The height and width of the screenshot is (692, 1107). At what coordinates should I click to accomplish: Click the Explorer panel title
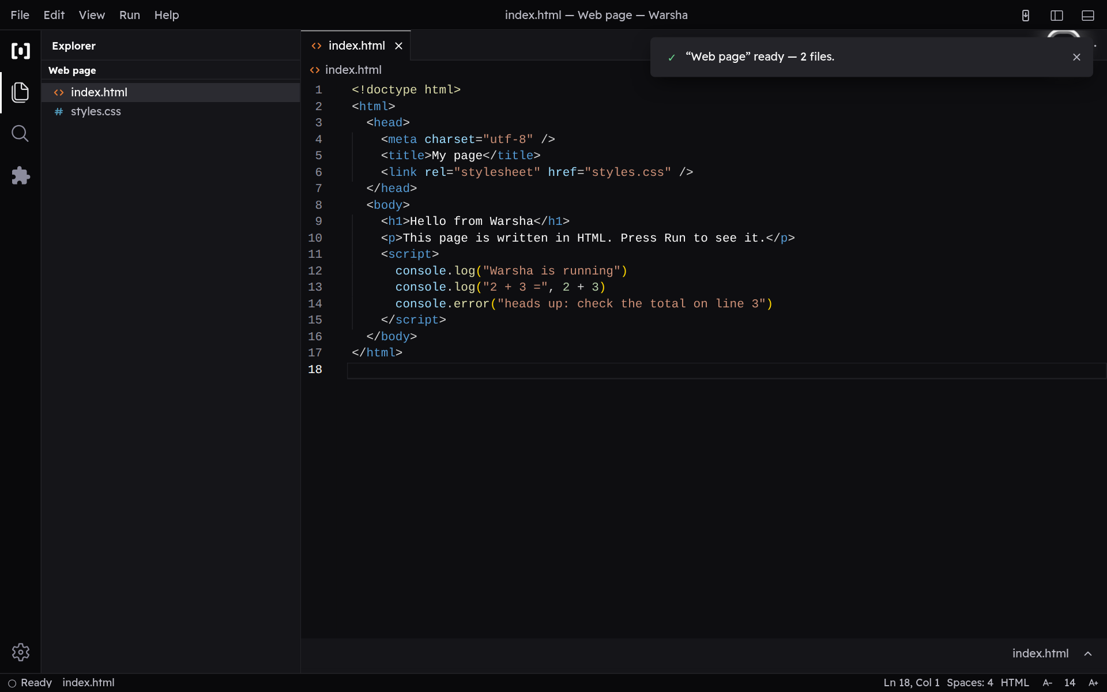point(74,46)
